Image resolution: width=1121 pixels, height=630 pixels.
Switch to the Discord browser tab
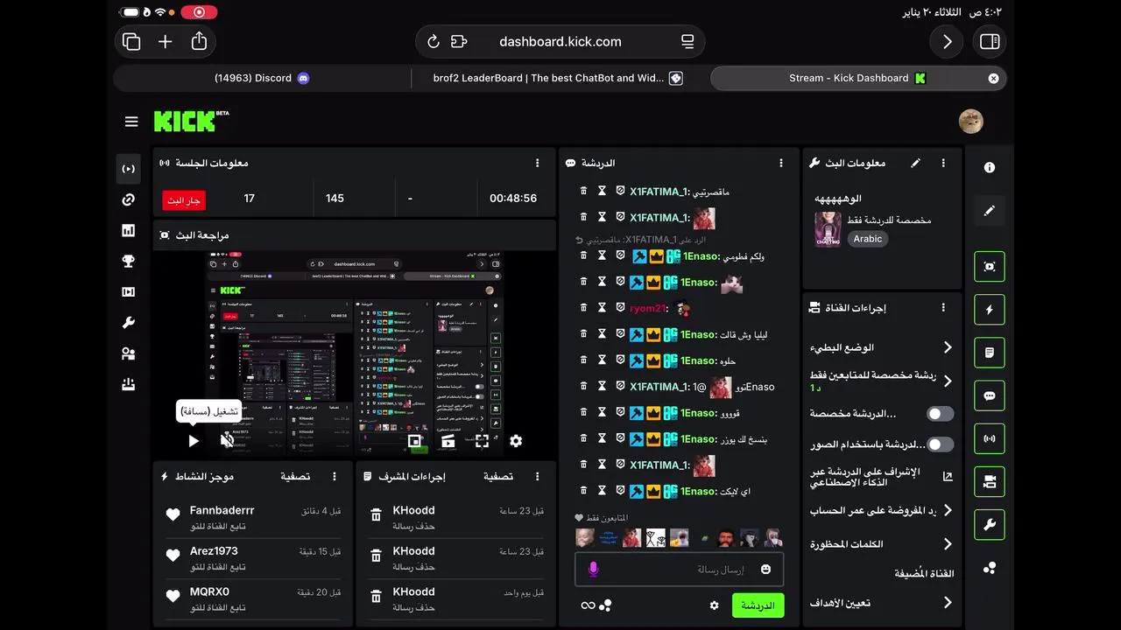[262, 78]
